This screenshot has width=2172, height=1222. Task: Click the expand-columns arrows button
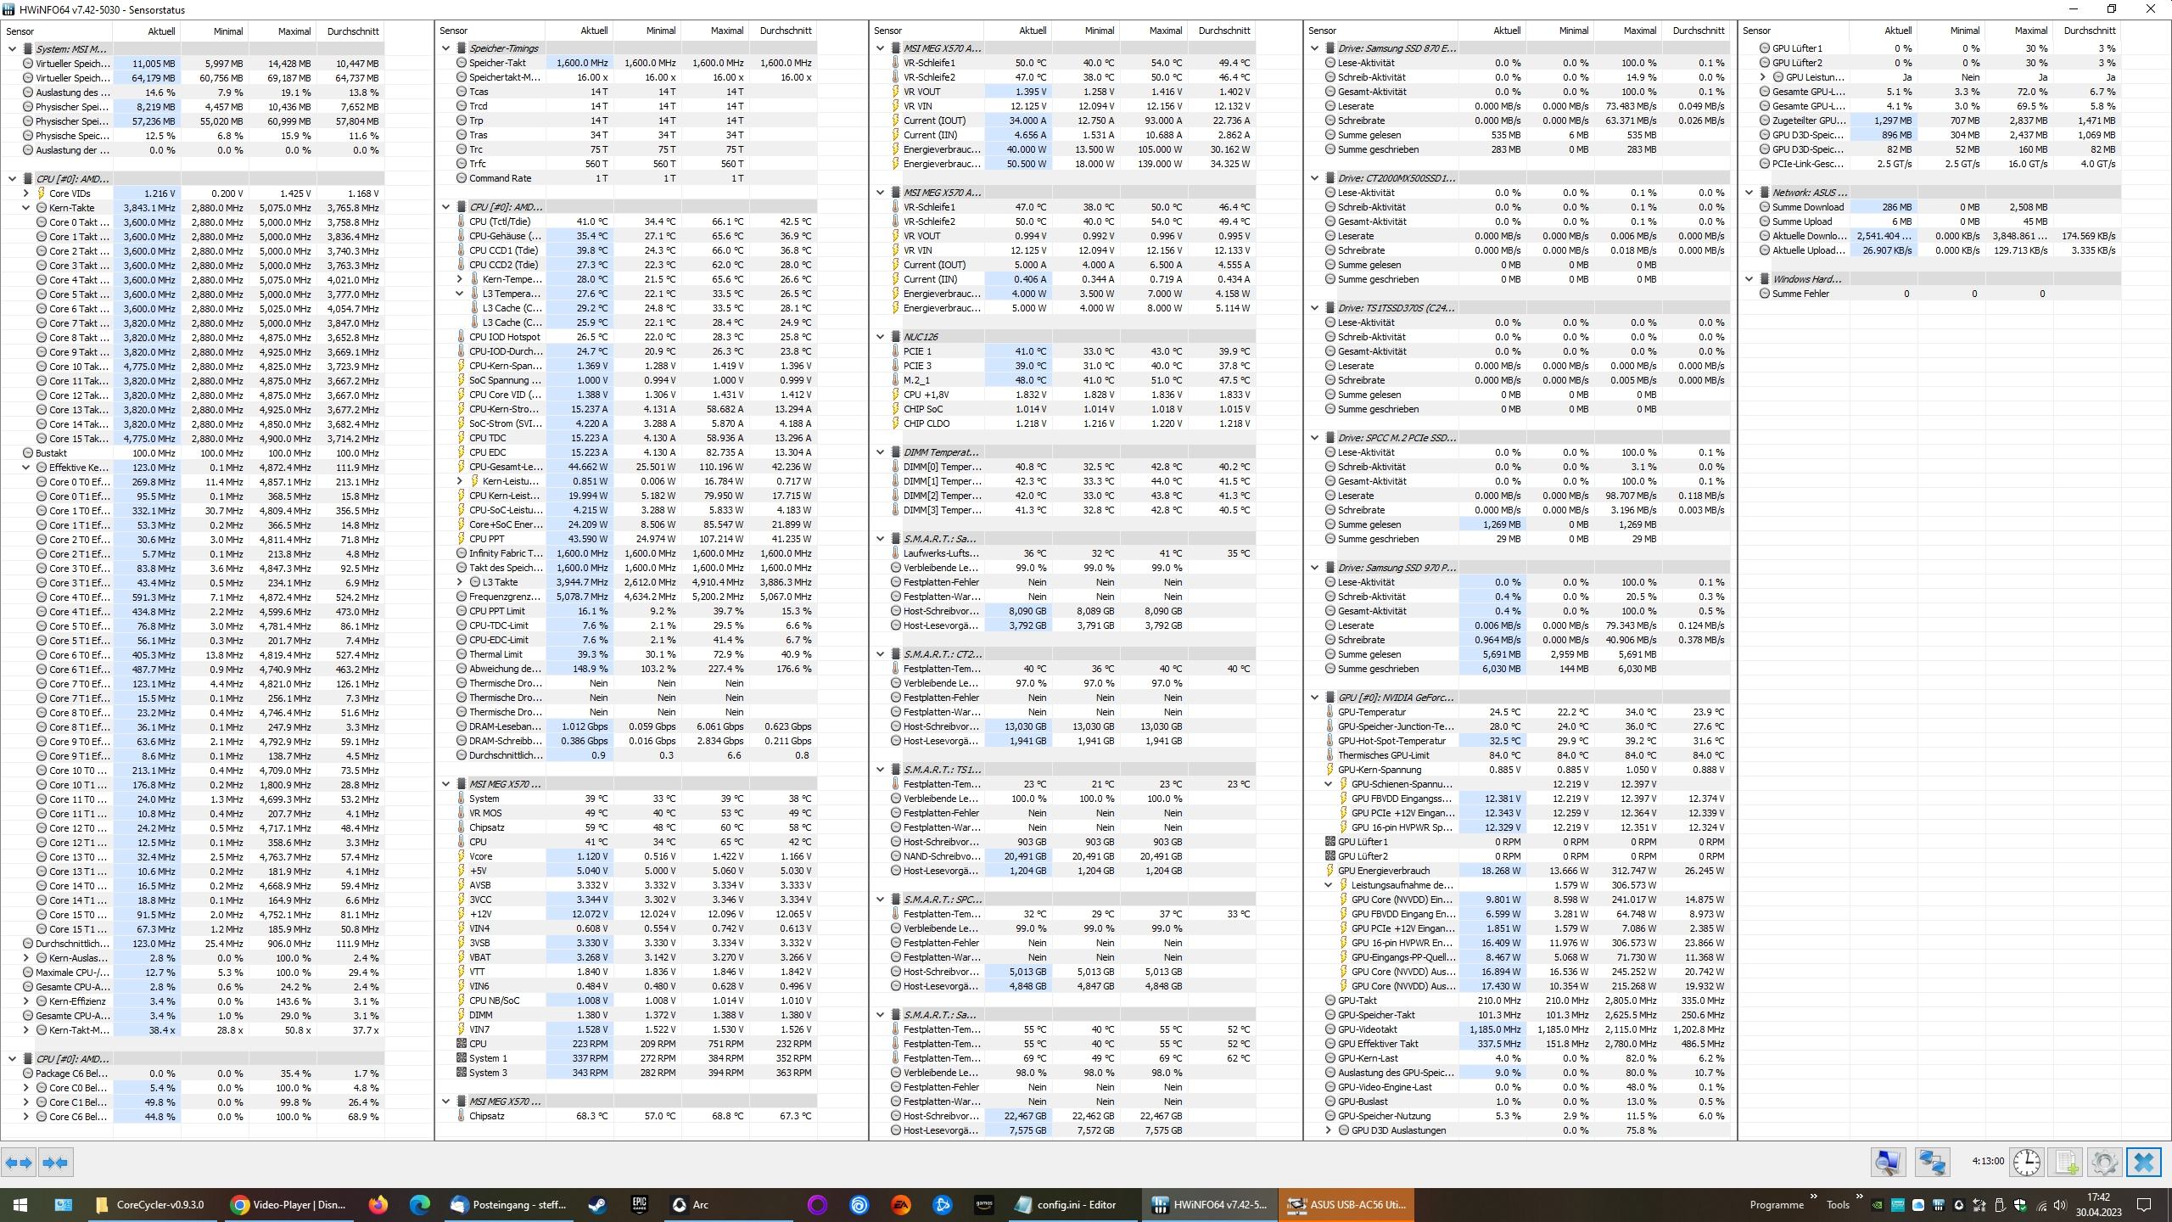19,1163
